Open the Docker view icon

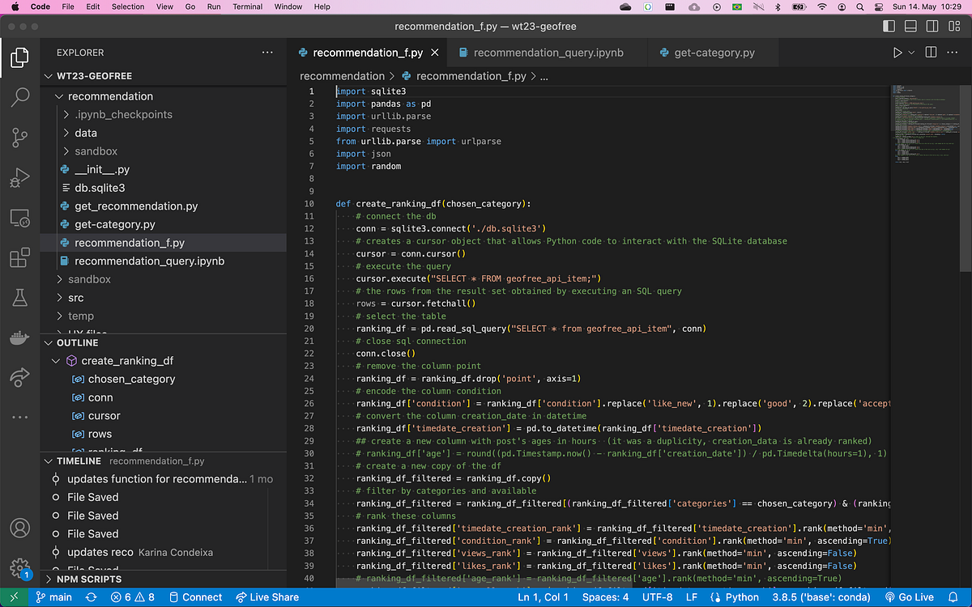point(19,337)
